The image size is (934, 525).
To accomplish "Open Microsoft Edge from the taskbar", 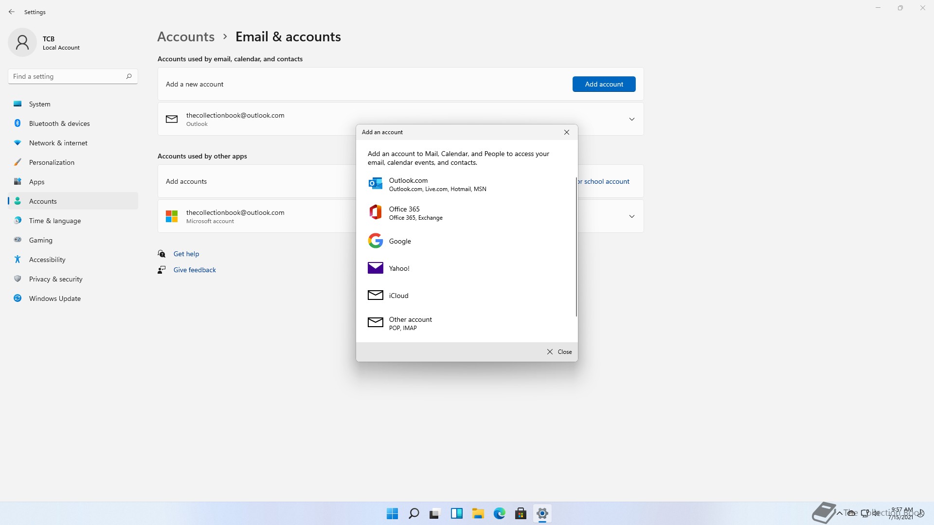I will point(499,513).
